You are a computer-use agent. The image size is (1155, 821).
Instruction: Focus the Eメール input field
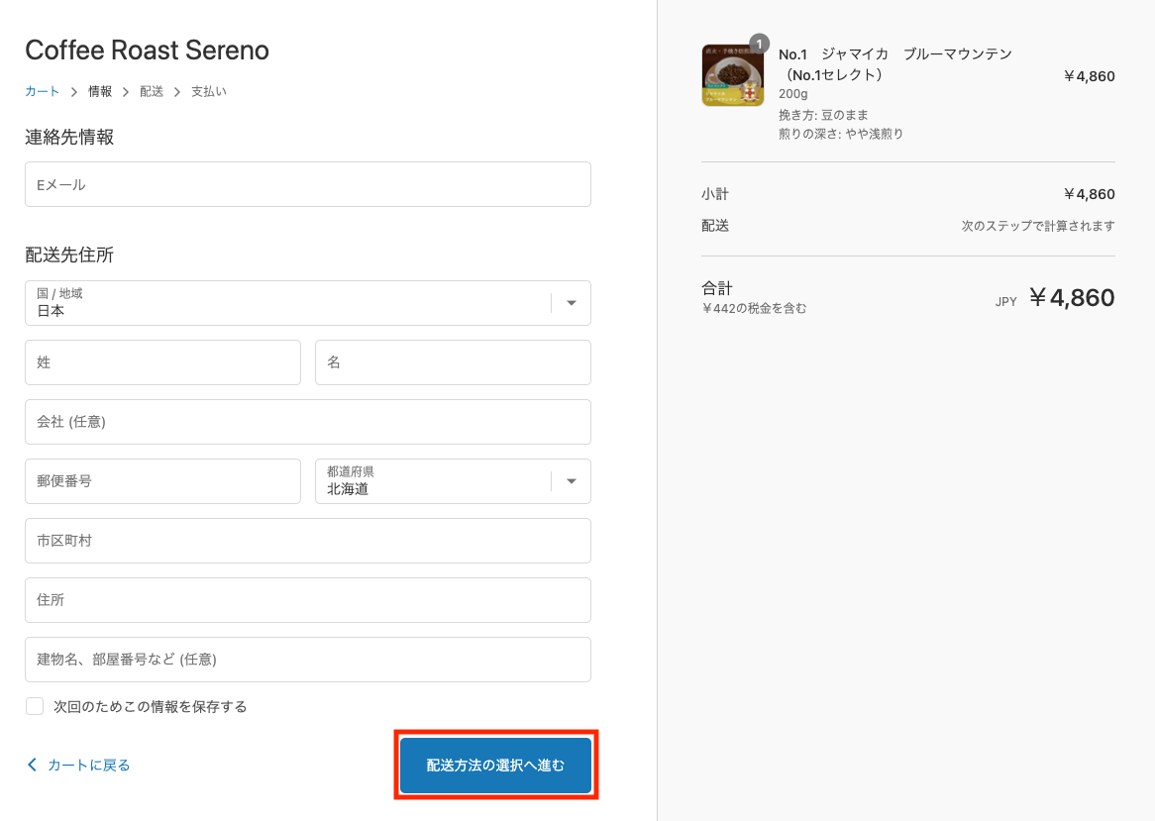tap(307, 184)
